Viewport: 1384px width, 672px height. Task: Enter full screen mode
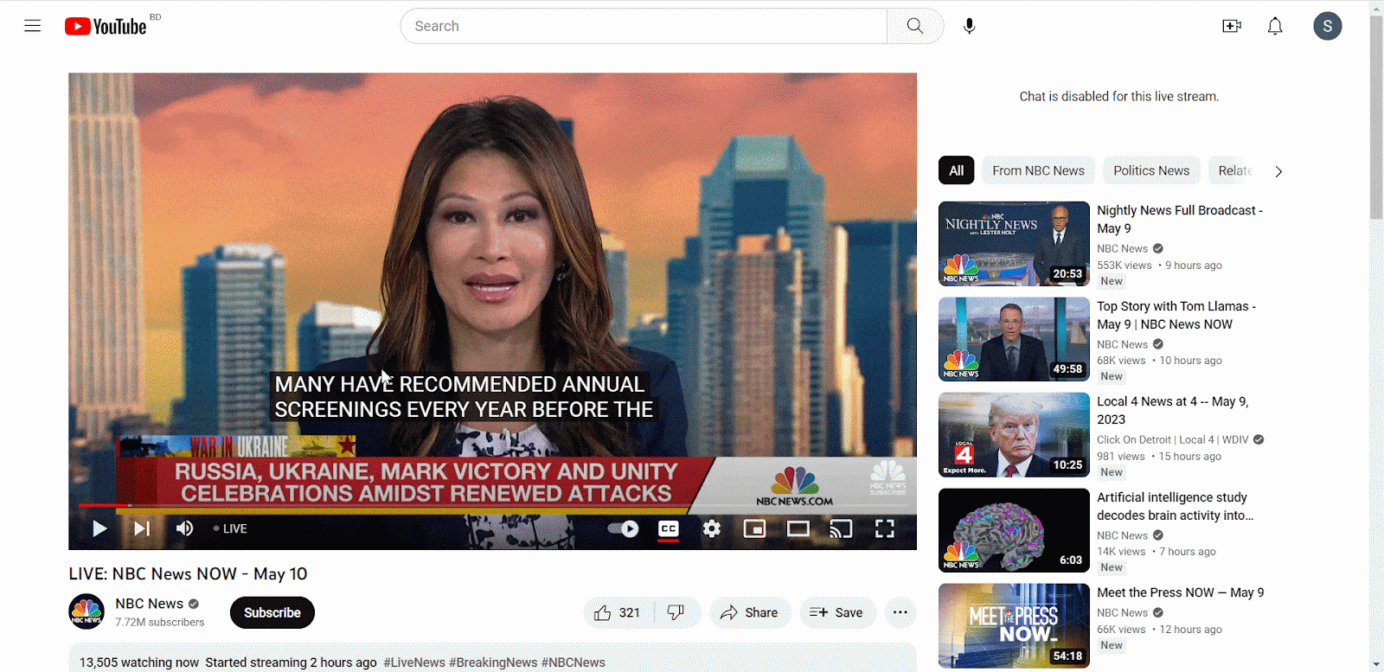pyautogui.click(x=885, y=528)
